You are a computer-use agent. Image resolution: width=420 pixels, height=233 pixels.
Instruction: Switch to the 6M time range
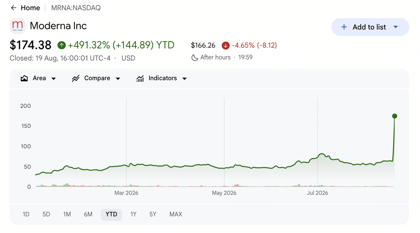coord(88,214)
